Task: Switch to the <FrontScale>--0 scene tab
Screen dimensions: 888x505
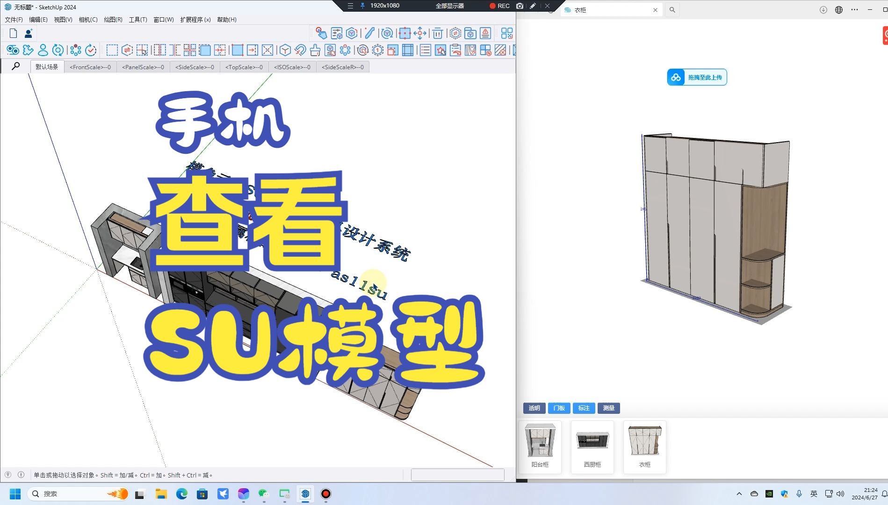Action: [90, 67]
